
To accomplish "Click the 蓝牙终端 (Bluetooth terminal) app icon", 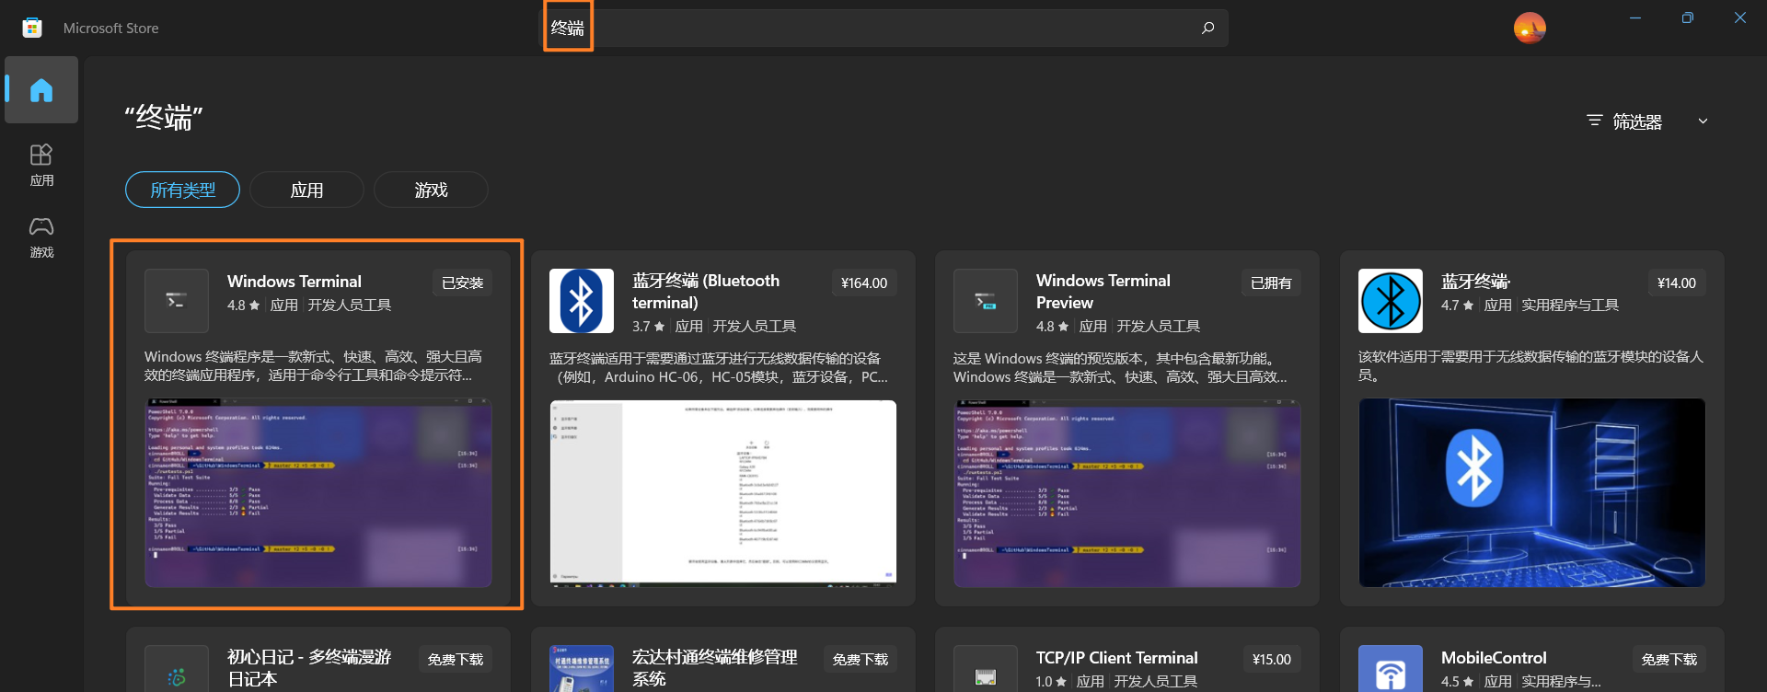I will click(582, 301).
